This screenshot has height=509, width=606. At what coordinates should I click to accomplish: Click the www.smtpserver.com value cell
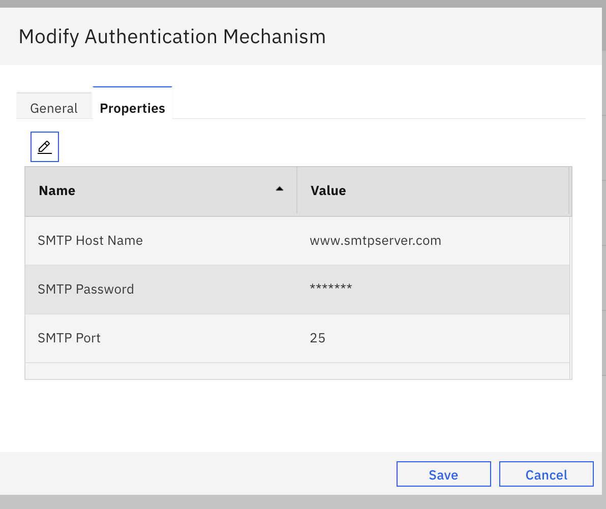(375, 240)
